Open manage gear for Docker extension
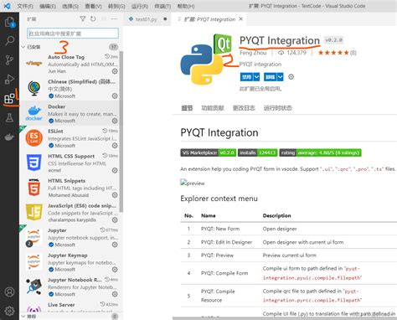 coord(115,121)
